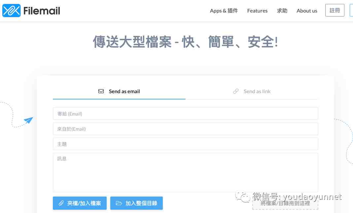
Task: Open the Filemail home link text
Action: (42, 11)
